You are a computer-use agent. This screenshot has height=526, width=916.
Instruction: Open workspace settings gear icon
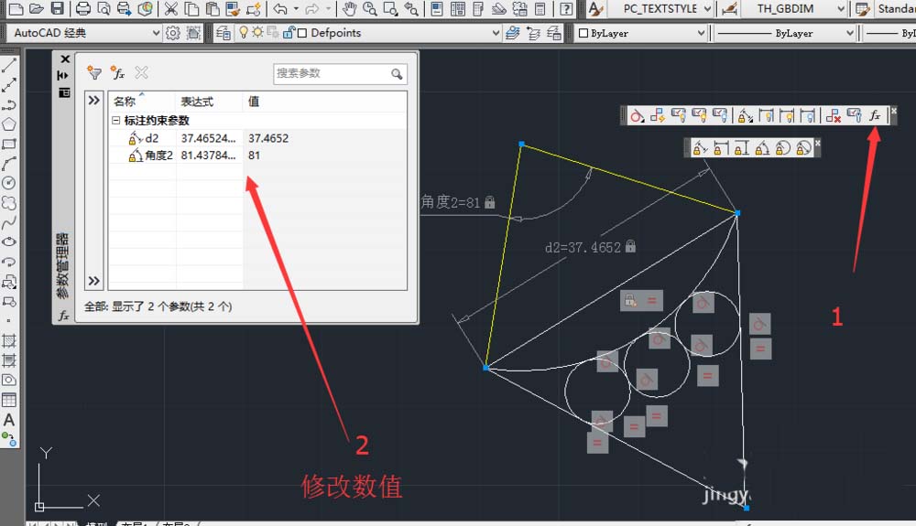pyautogui.click(x=173, y=33)
